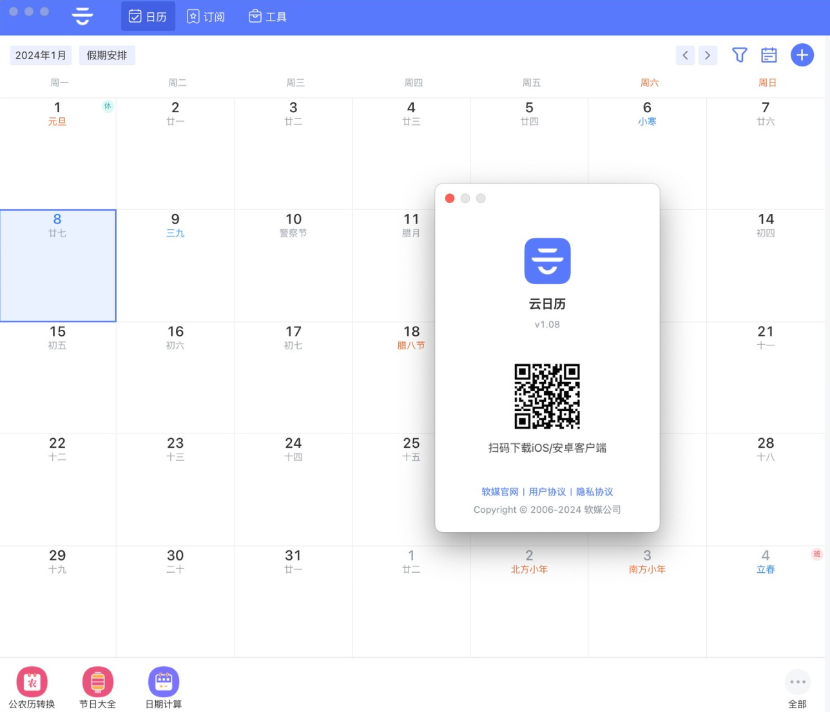Select January 1 元旦 cell

click(x=58, y=153)
